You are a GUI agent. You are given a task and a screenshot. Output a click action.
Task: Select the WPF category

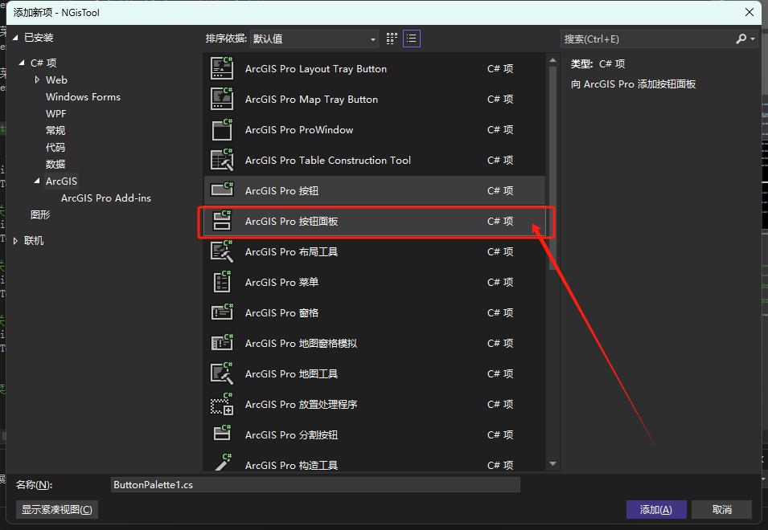[55, 113]
